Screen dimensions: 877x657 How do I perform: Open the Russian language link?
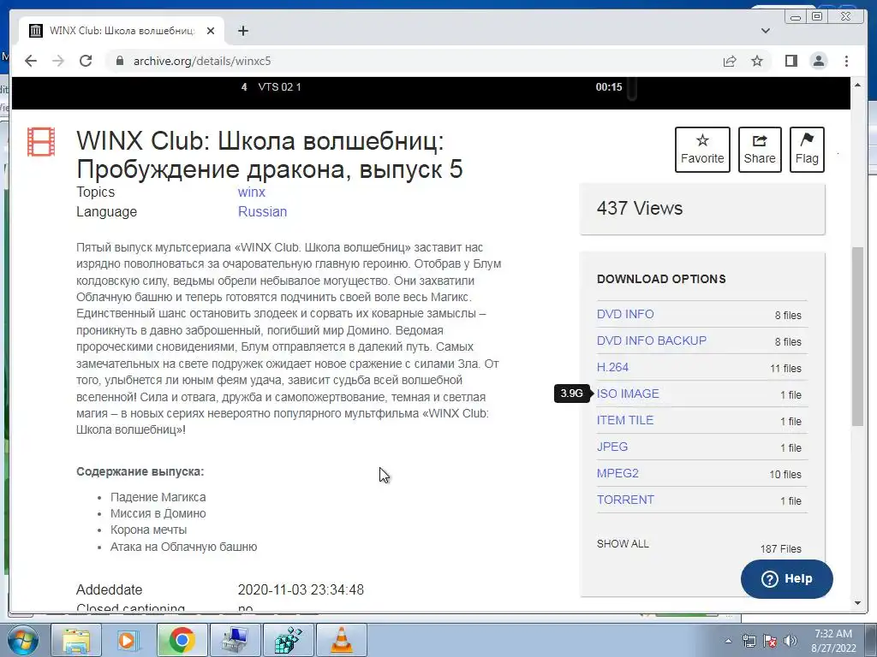(262, 212)
